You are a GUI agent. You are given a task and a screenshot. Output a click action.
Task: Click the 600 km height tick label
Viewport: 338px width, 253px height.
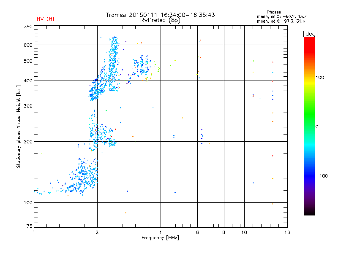(x=28, y=45)
